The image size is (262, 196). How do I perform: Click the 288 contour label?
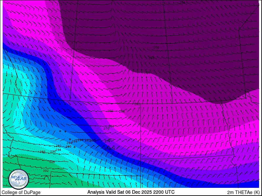click(69, 143)
